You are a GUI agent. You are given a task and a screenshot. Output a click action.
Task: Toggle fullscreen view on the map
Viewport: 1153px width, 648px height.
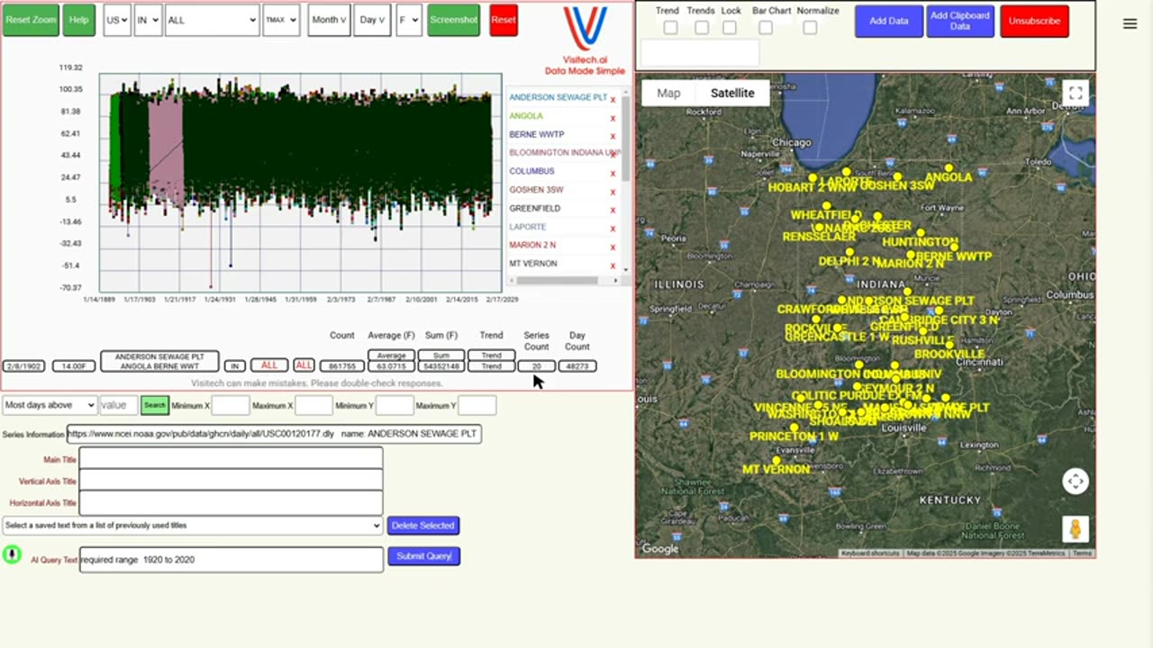(x=1075, y=94)
